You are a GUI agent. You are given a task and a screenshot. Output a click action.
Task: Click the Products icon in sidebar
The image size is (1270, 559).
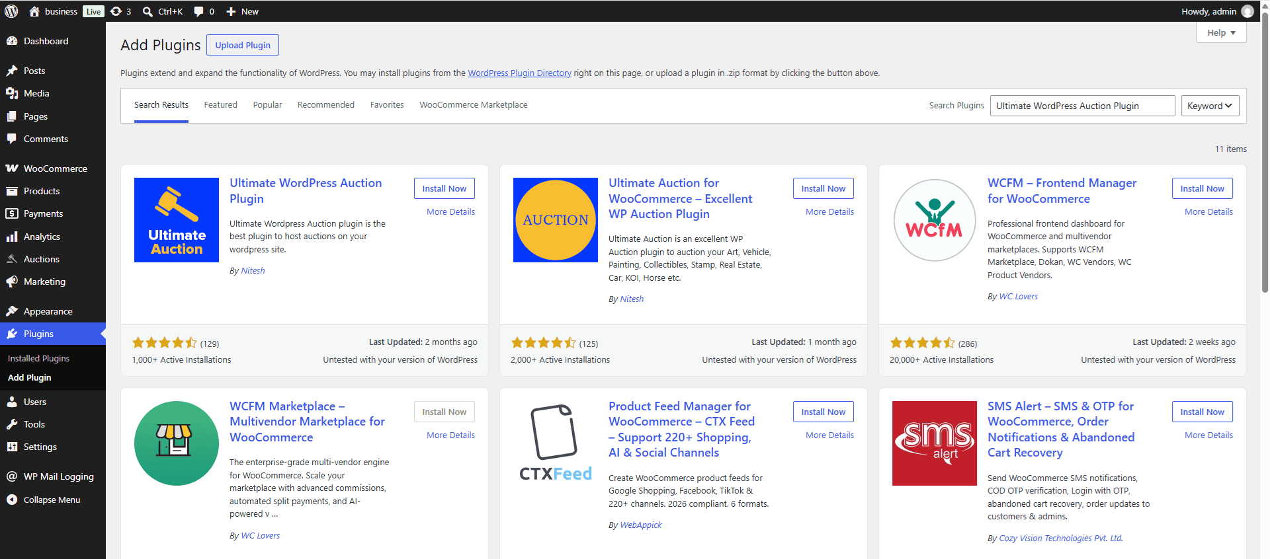coord(12,191)
